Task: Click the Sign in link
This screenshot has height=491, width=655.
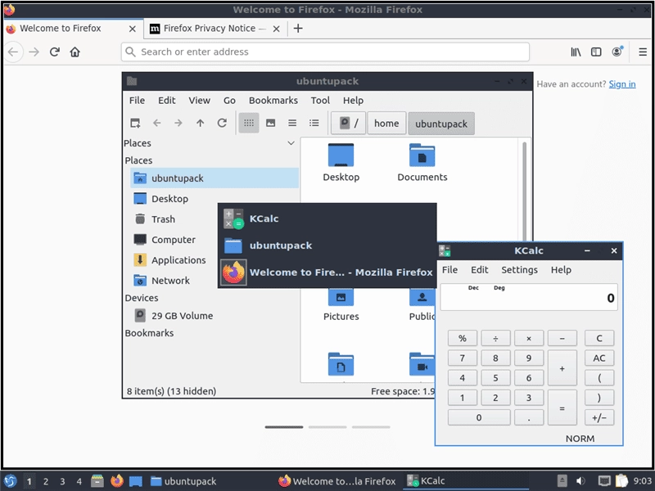Action: pos(622,84)
